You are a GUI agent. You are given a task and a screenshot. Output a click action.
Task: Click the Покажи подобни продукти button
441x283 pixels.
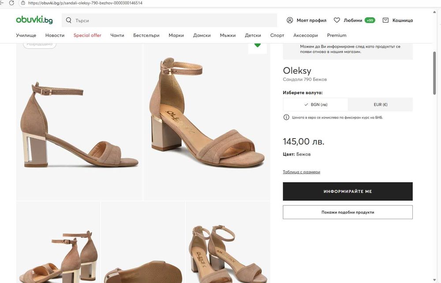[x=348, y=212]
